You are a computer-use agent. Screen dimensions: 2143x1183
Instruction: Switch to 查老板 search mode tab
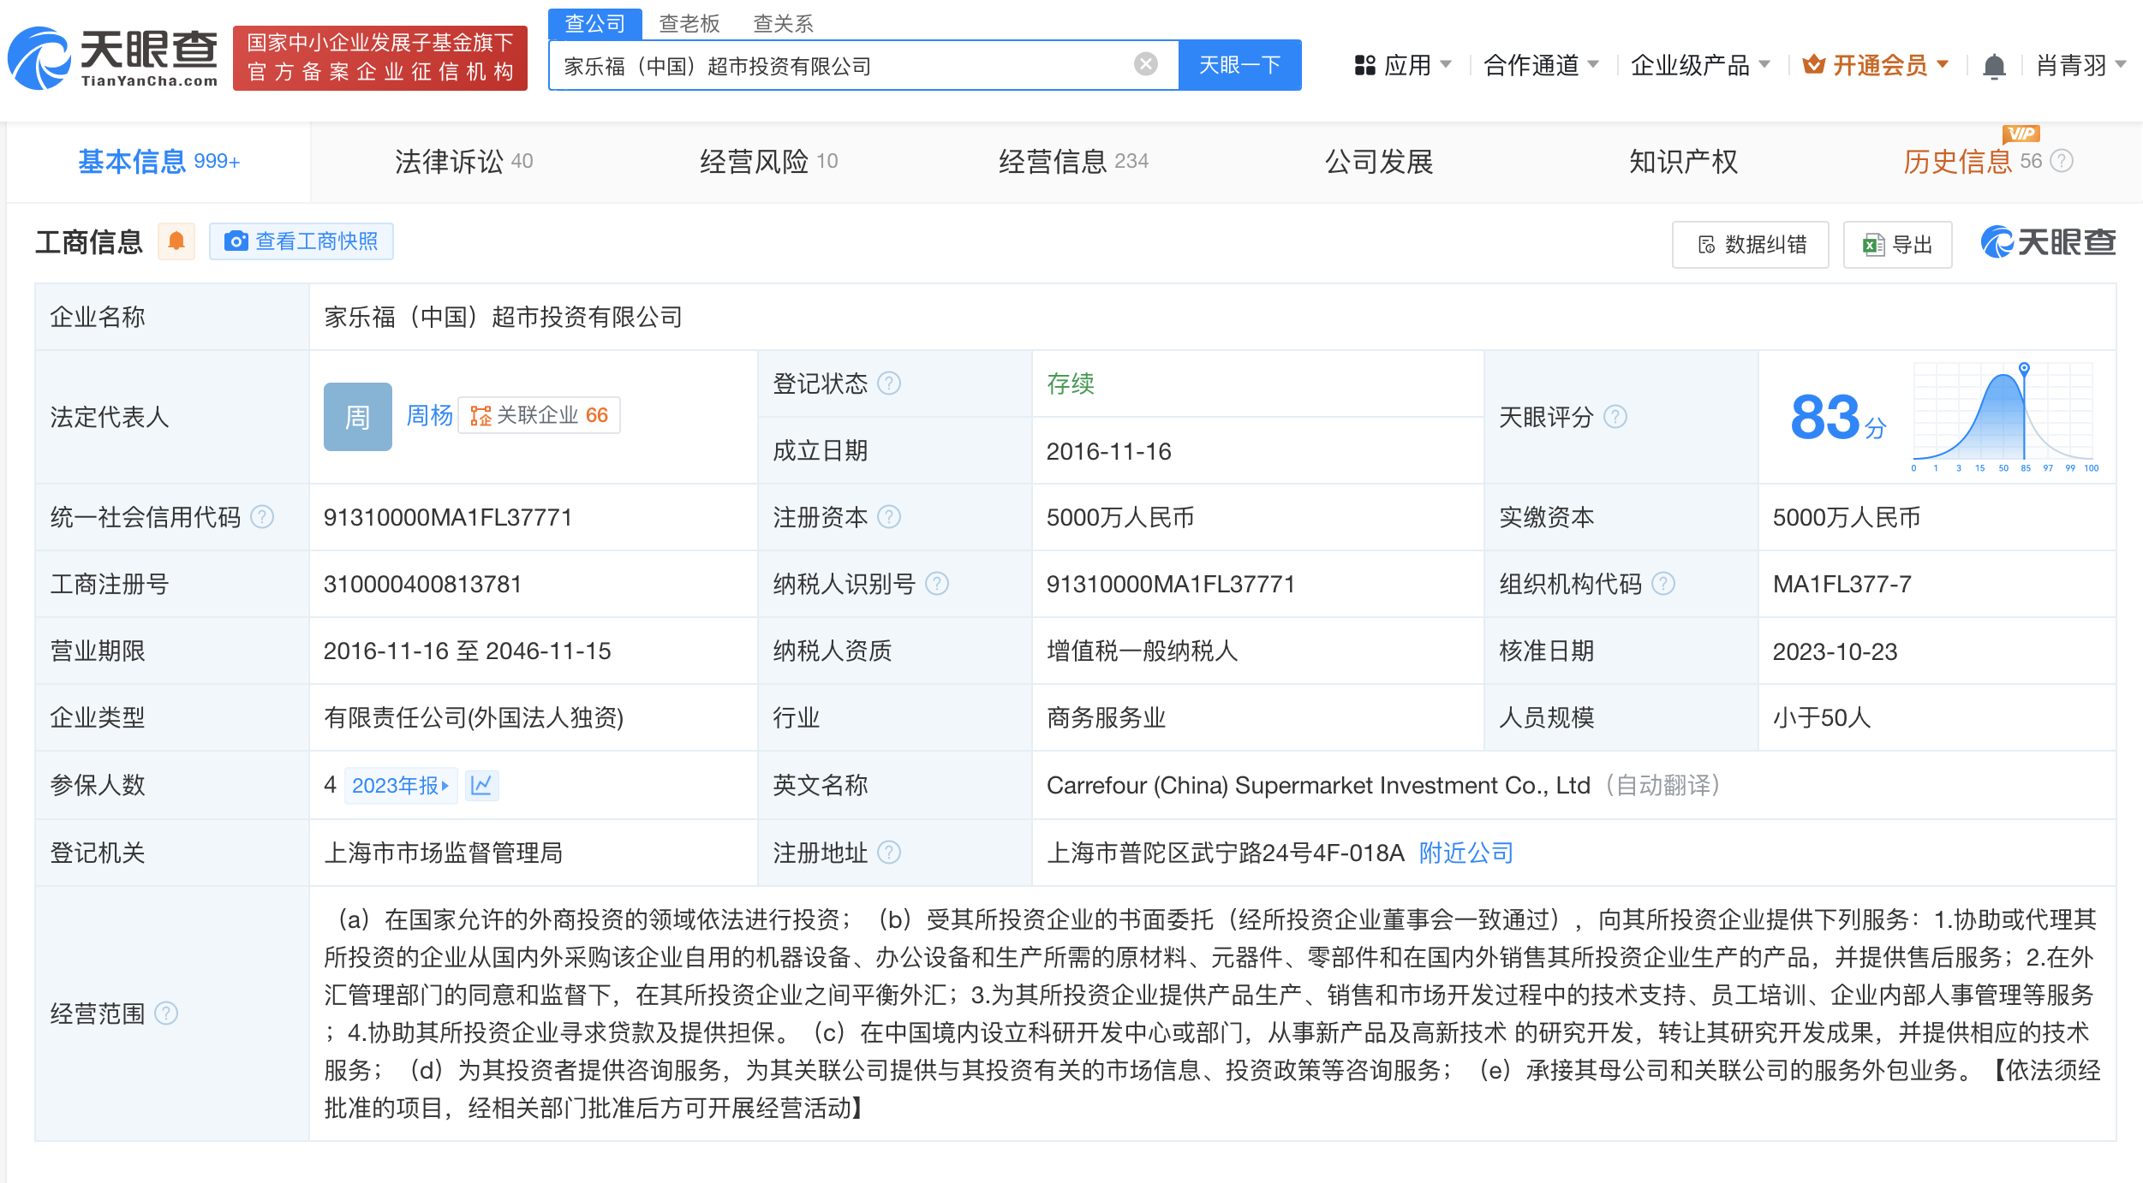coord(689,23)
